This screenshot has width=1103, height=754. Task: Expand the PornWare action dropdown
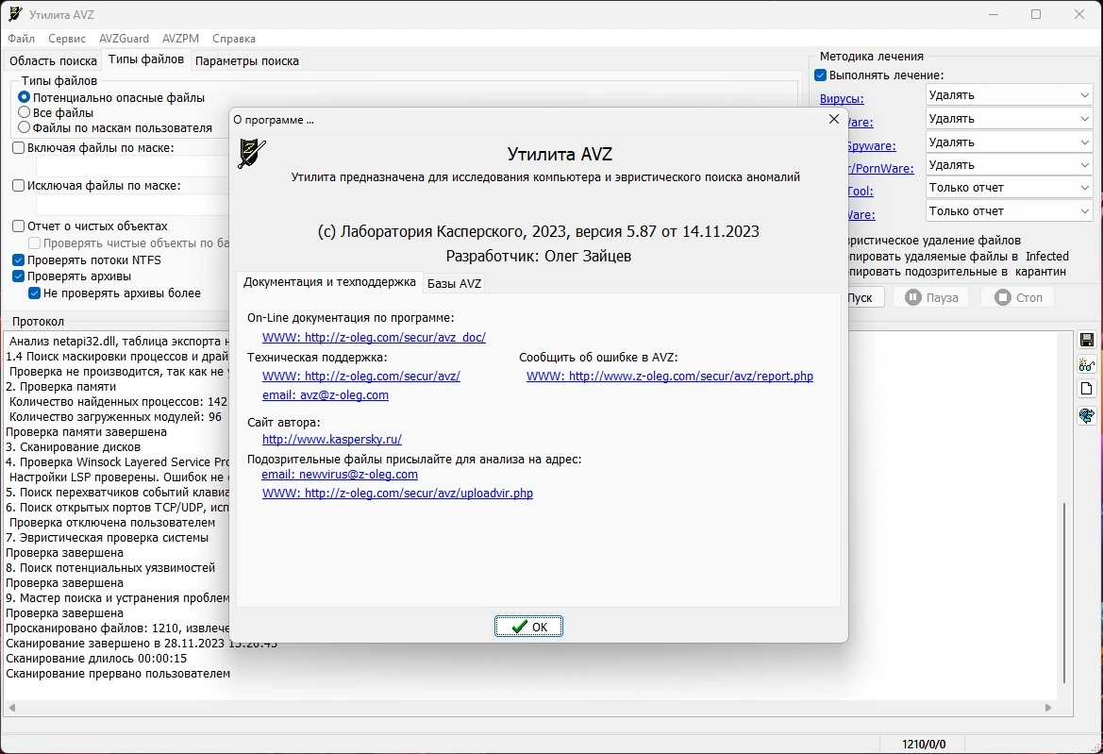pos(1009,164)
